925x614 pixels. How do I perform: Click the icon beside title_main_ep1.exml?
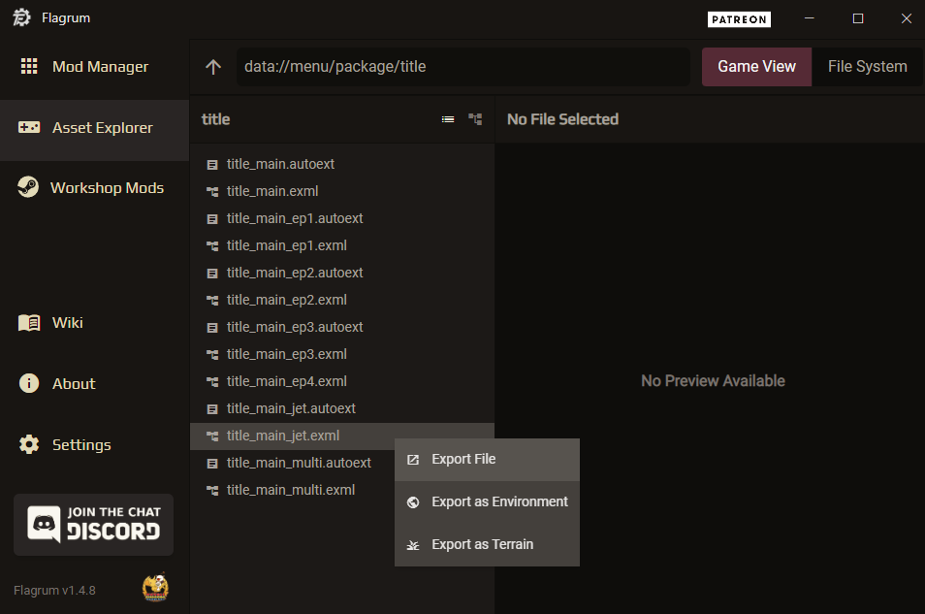tap(212, 246)
